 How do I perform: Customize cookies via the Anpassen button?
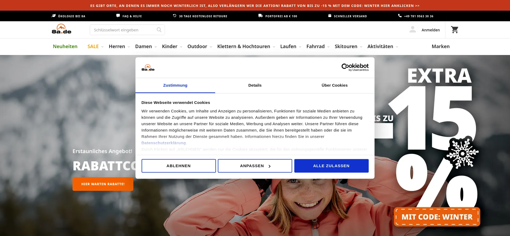[255, 166]
